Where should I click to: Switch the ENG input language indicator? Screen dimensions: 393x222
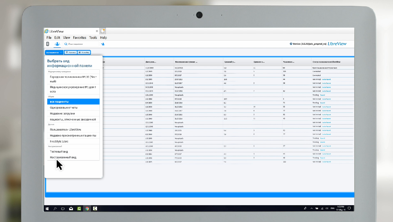coord(332,208)
